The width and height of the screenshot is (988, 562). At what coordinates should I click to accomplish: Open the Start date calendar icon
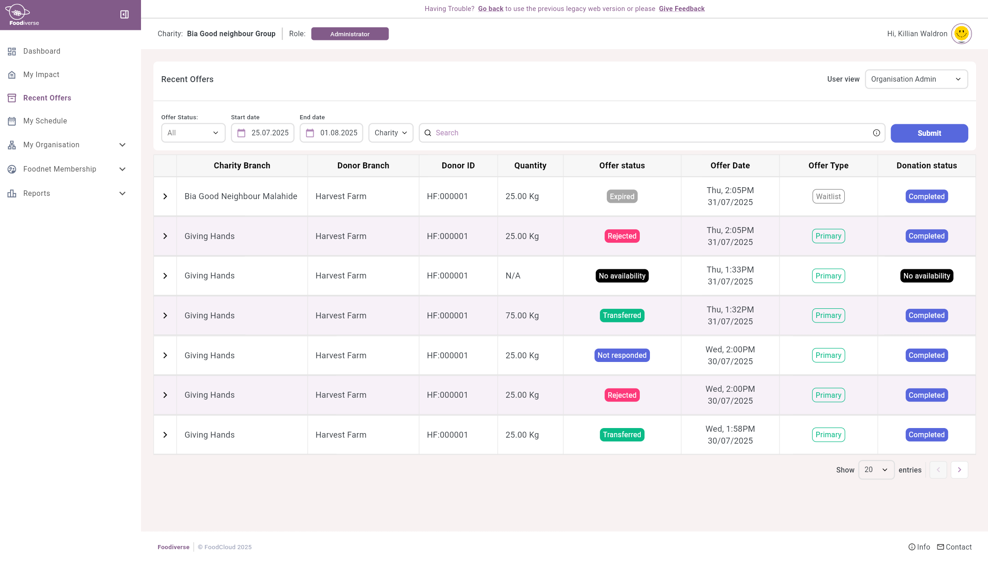point(241,133)
